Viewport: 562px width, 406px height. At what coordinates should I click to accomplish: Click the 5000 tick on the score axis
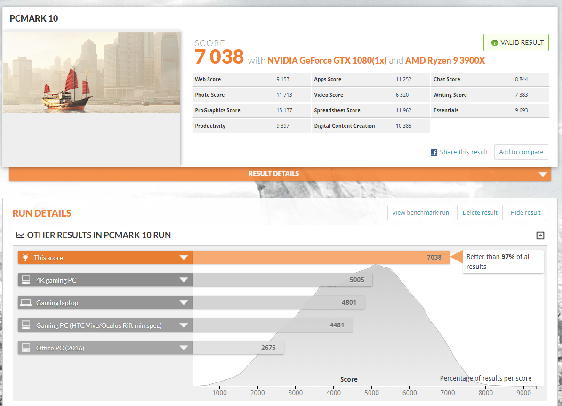coord(371,393)
